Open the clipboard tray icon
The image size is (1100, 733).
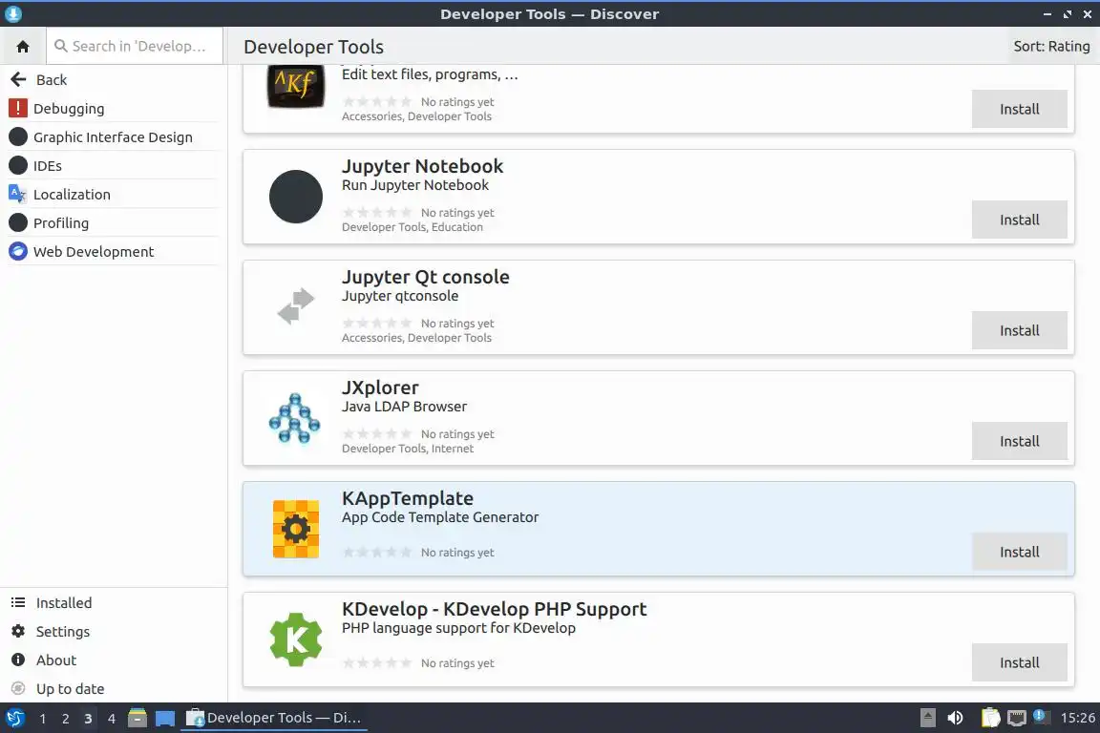tap(990, 718)
